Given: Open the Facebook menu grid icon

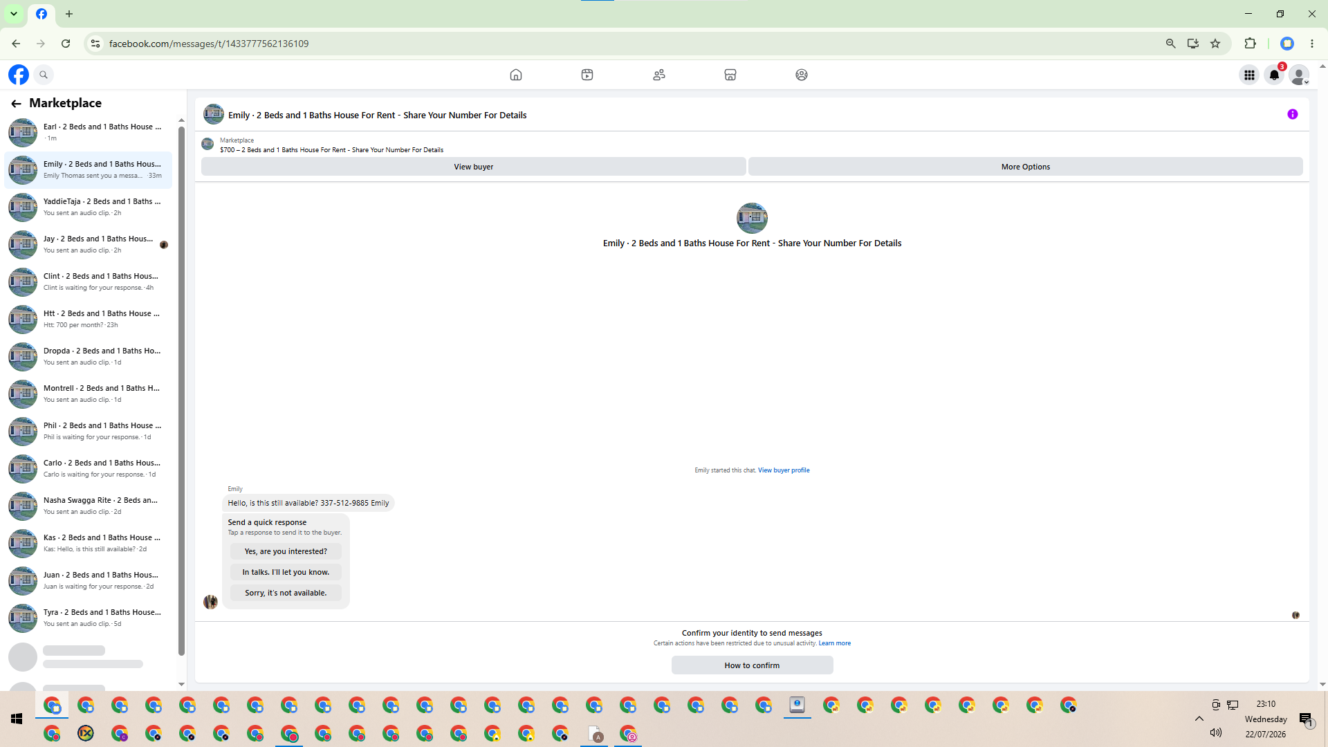Looking at the screenshot, I should coord(1249,75).
